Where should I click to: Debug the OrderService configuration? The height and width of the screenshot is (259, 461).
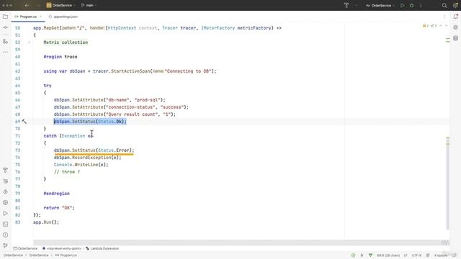point(411,5)
